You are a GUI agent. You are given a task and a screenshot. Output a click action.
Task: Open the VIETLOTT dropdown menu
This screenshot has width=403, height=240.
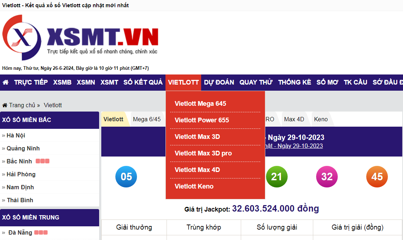click(x=183, y=82)
